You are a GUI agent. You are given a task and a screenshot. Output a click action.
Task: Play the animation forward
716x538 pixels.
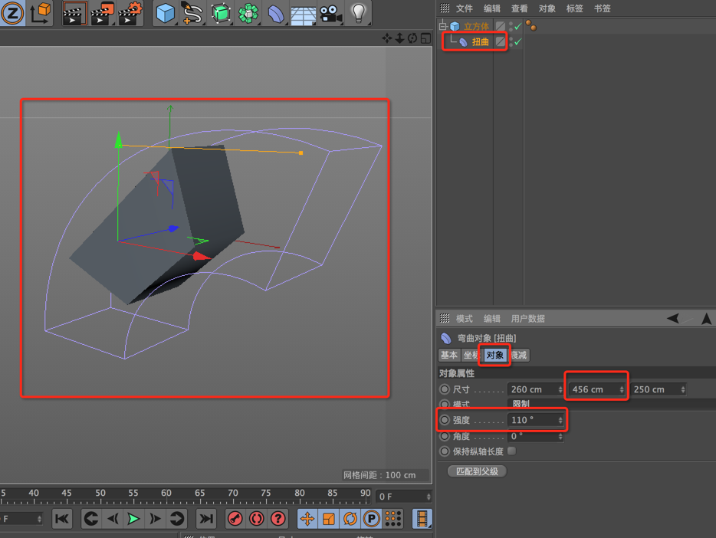(133, 518)
